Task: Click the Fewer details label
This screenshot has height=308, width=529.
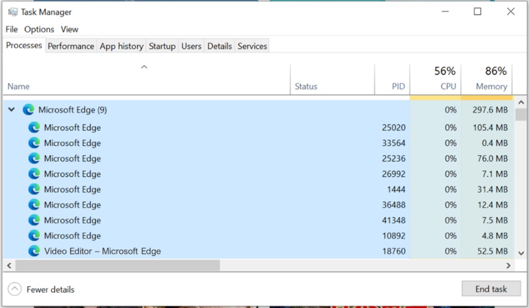Action: click(x=51, y=289)
